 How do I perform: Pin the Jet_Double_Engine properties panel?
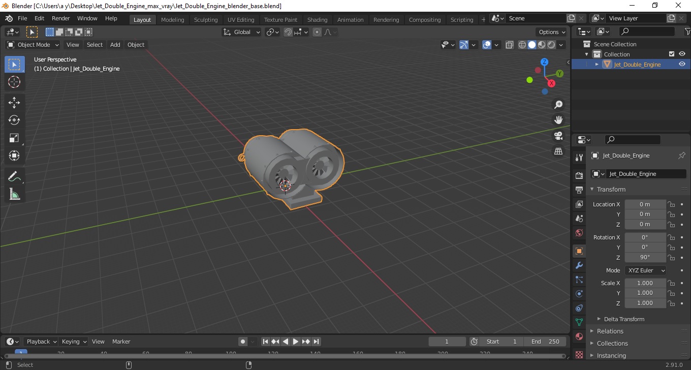coord(682,156)
